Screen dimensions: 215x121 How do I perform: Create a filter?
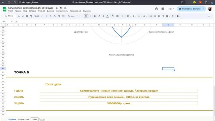163,16
